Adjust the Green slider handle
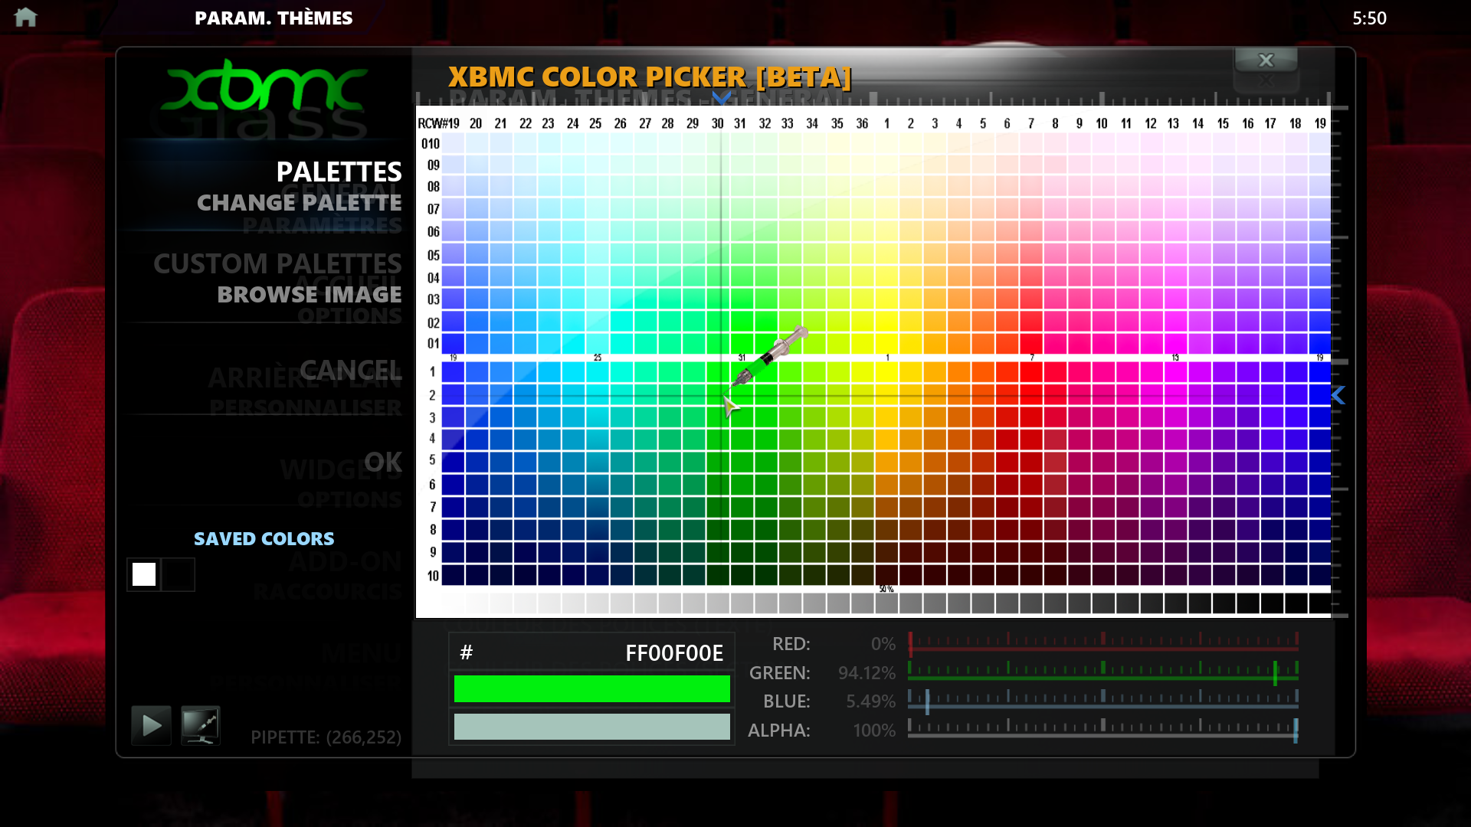This screenshot has width=1471, height=827. pos(1276,674)
